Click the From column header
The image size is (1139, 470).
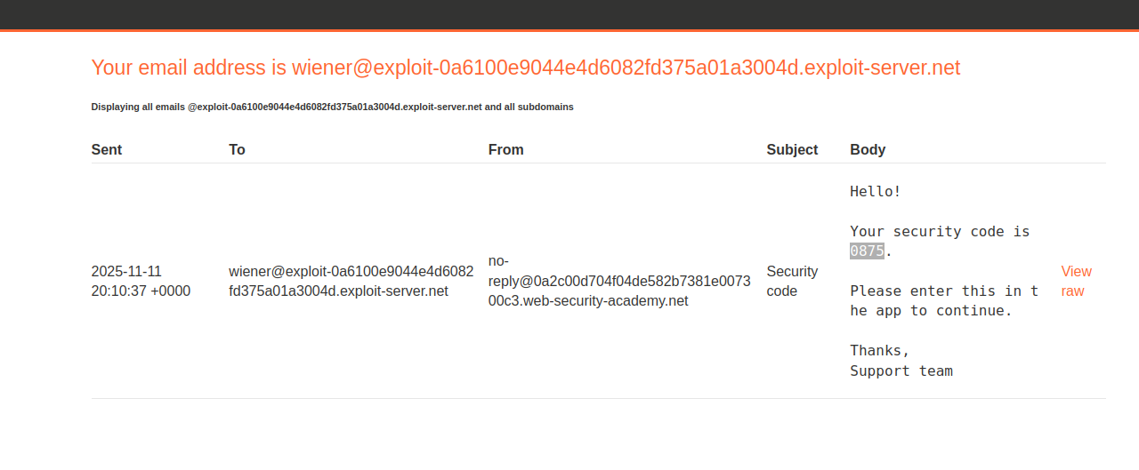505,150
